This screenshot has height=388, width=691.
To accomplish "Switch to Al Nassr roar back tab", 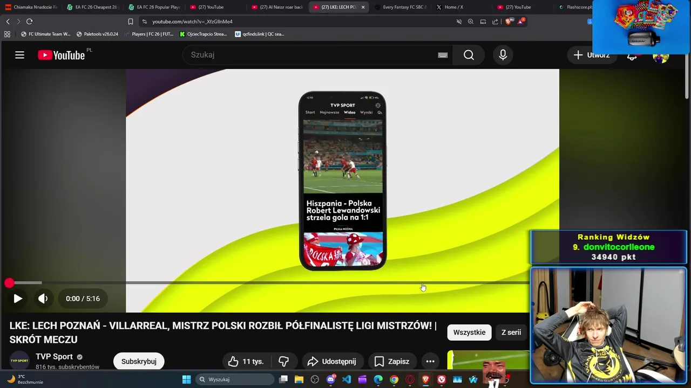I will [277, 7].
